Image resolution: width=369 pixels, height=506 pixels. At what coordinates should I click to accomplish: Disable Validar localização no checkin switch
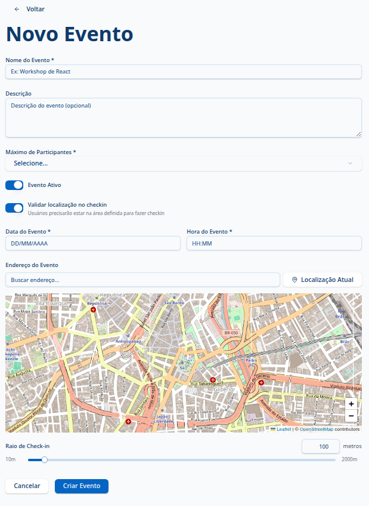tap(14, 208)
